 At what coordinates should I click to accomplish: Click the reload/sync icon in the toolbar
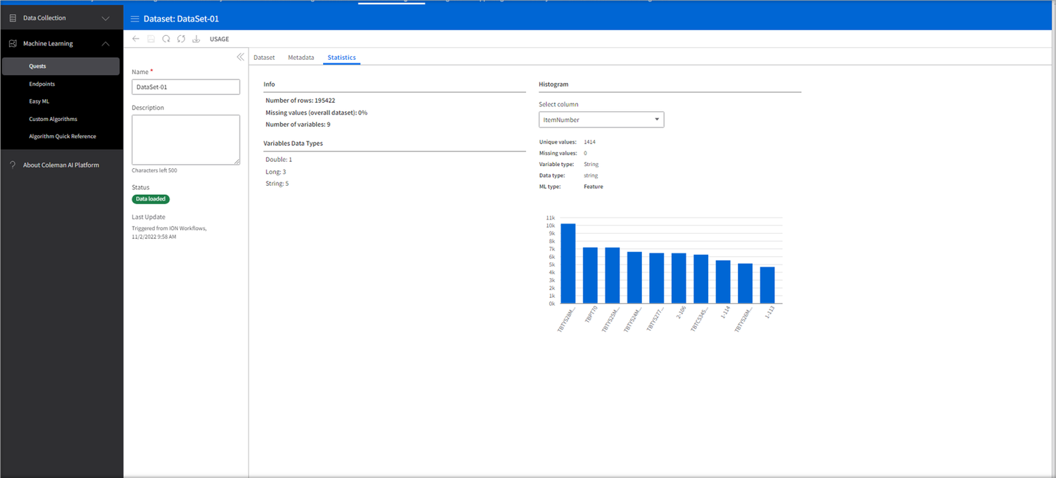pyautogui.click(x=181, y=39)
